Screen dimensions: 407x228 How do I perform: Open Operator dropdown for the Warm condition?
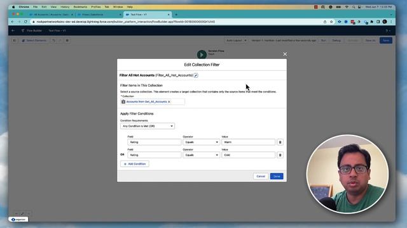201,142
